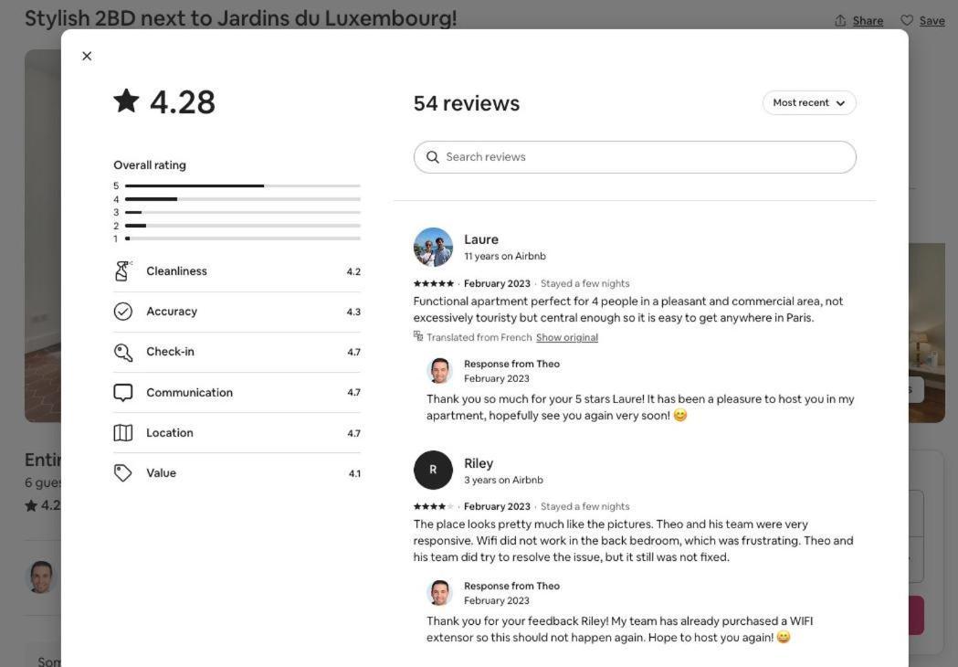Click the search magnifier icon
958x667 pixels.
(433, 157)
